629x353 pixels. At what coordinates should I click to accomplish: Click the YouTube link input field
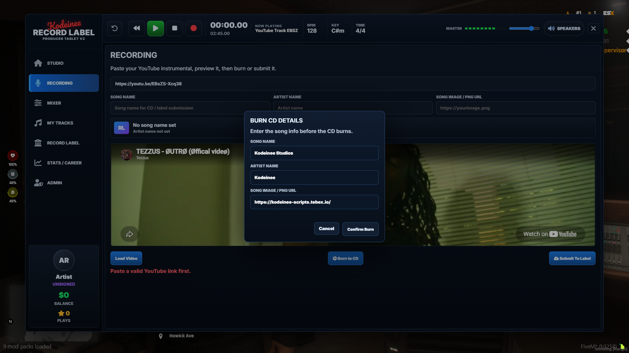(353, 84)
